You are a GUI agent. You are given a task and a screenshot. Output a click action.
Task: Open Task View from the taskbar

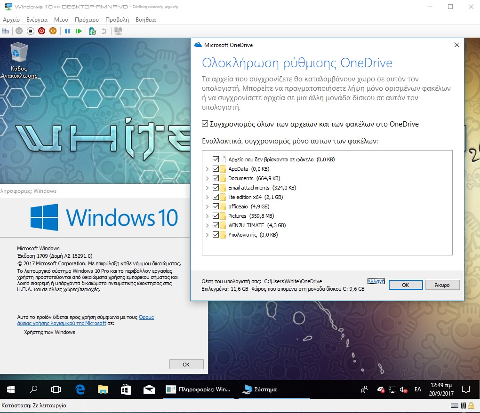(x=56, y=389)
